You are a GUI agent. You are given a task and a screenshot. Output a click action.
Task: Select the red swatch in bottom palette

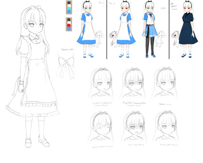coord(69,24)
